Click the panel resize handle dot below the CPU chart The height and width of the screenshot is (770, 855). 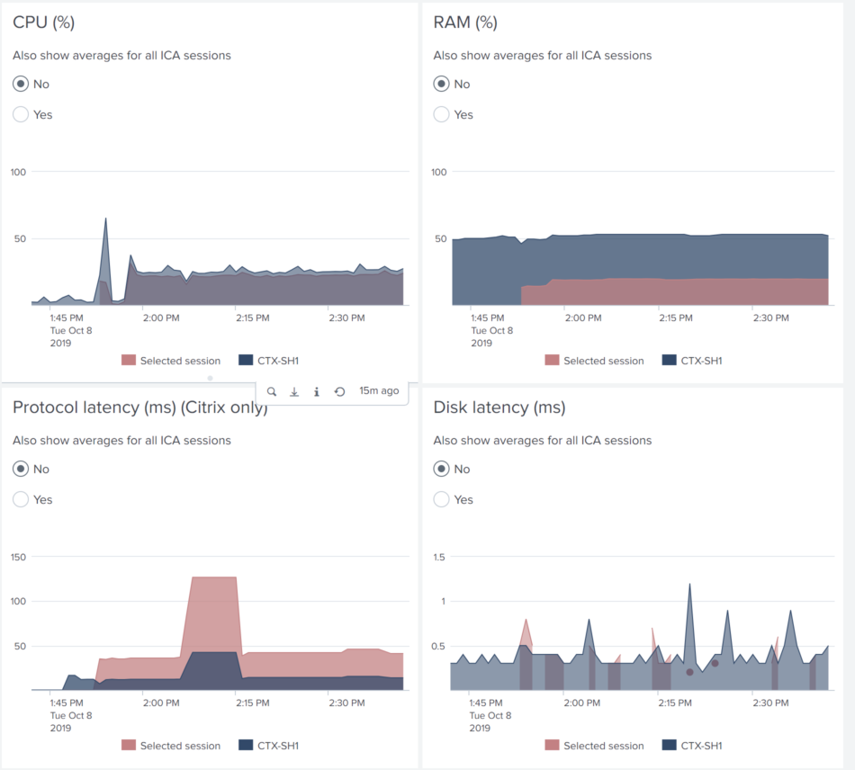[x=210, y=378]
